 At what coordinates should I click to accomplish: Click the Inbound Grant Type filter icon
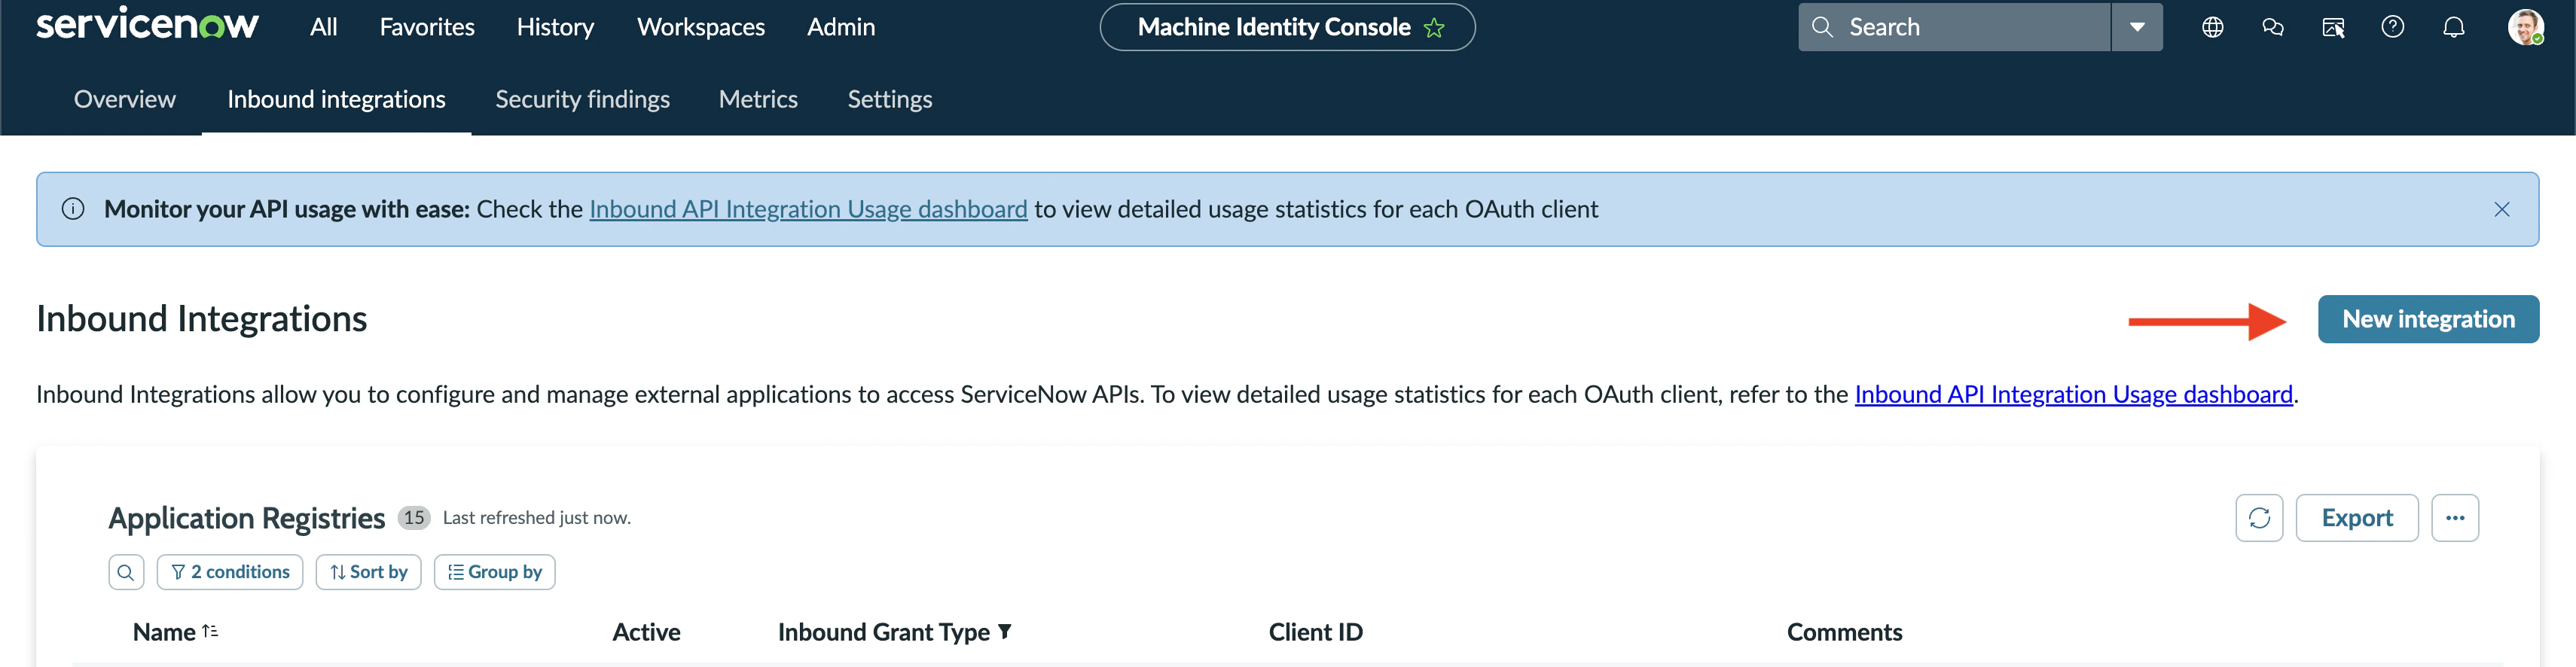[x=1005, y=632]
